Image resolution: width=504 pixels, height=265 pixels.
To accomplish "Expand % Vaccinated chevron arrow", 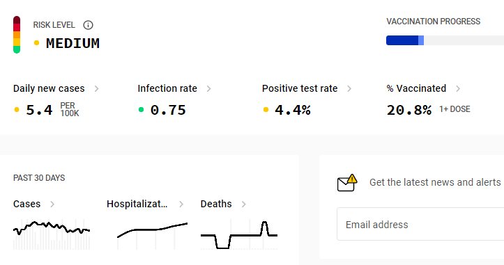I will pyautogui.click(x=458, y=88).
